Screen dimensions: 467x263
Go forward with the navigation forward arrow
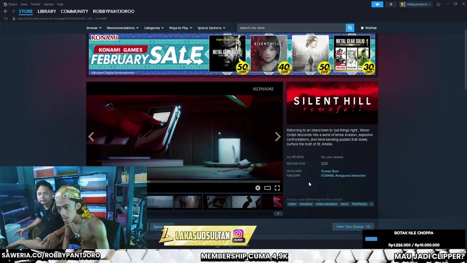[13, 11]
